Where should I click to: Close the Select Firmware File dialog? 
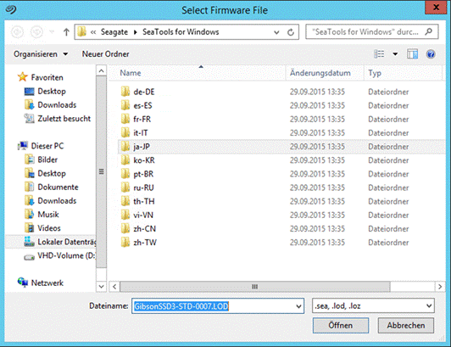point(436,7)
